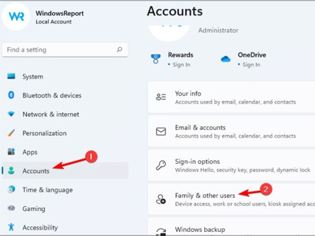The width and height of the screenshot is (315, 236).
Task: Click Sign In under Rewards
Action: point(181,65)
